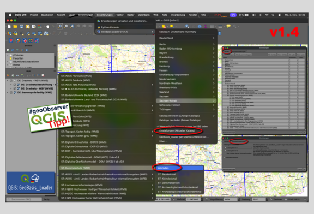Expand the DE: basemap.de farbig (WMS) layer arrow
This screenshot has height=214, width=314.
[x=8, y=93]
